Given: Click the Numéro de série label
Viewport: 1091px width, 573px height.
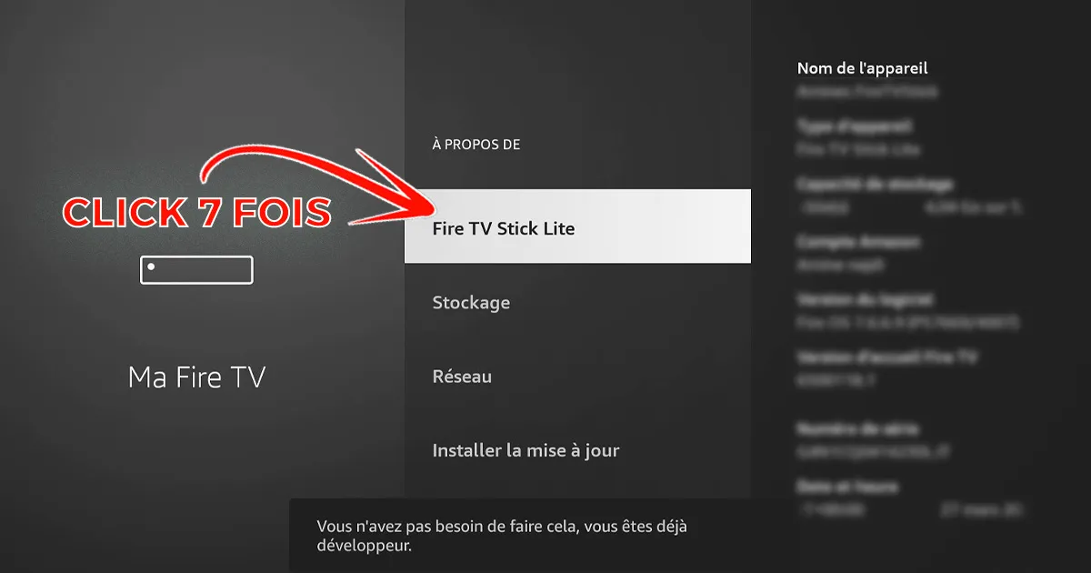Looking at the screenshot, I should pyautogui.click(x=857, y=427).
